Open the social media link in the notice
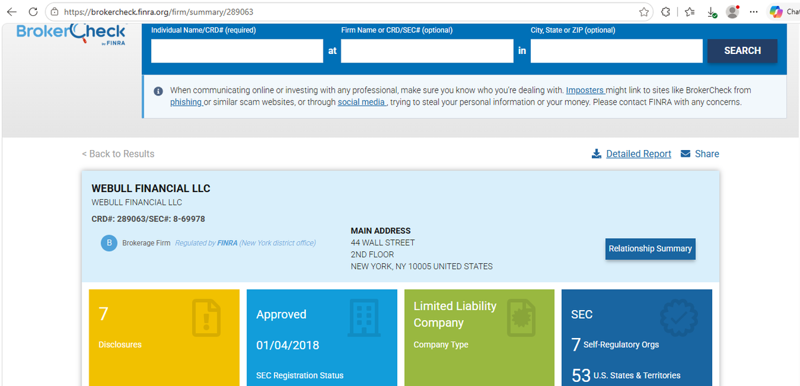The image size is (800, 386). coord(361,102)
